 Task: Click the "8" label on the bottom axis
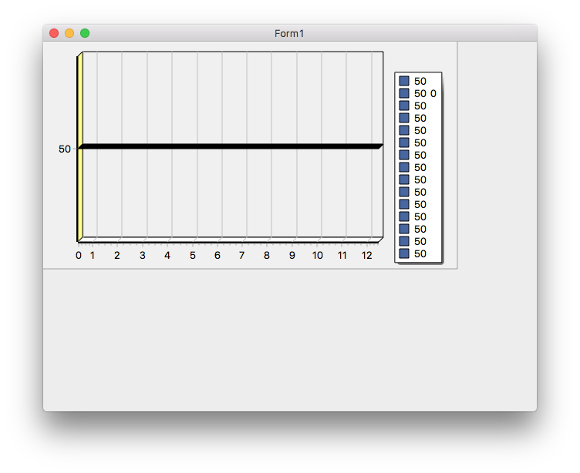pyautogui.click(x=267, y=255)
